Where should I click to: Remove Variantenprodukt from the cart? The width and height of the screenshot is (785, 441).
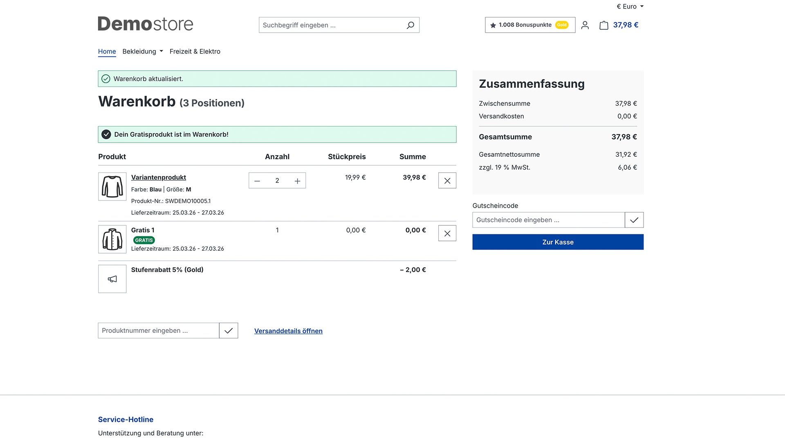[x=447, y=180]
